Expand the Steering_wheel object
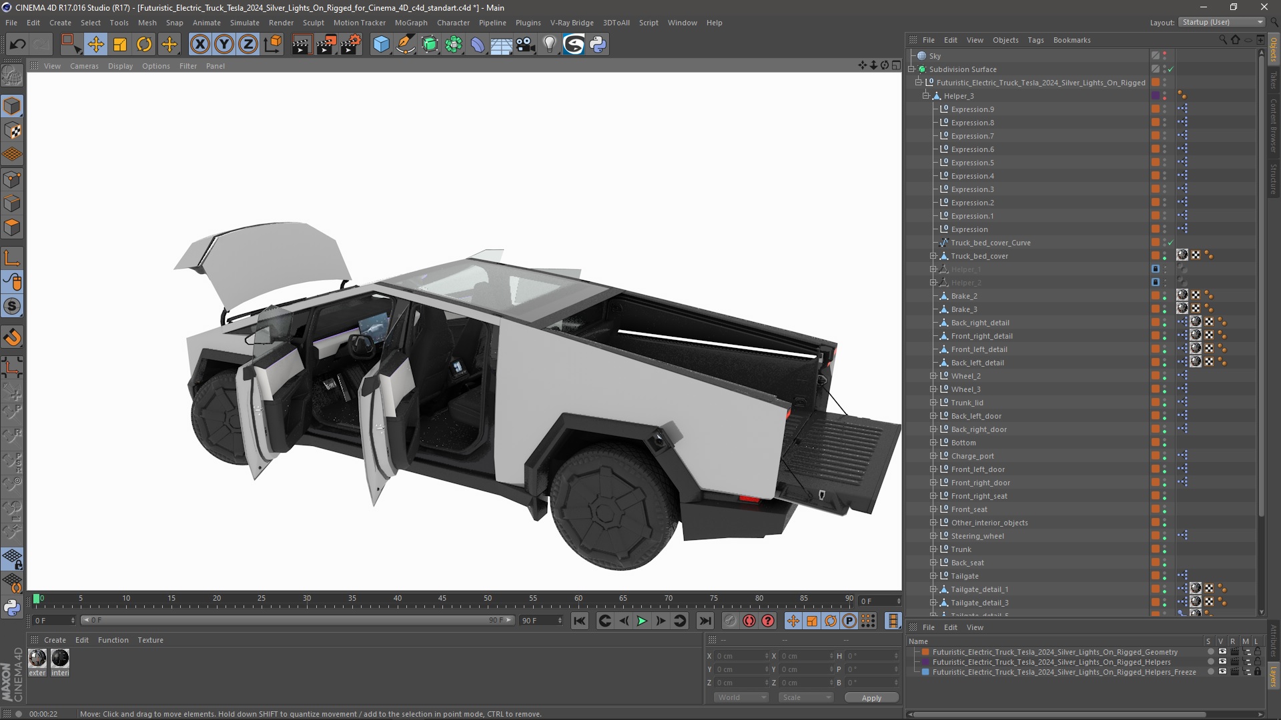The height and width of the screenshot is (720, 1281). [933, 536]
